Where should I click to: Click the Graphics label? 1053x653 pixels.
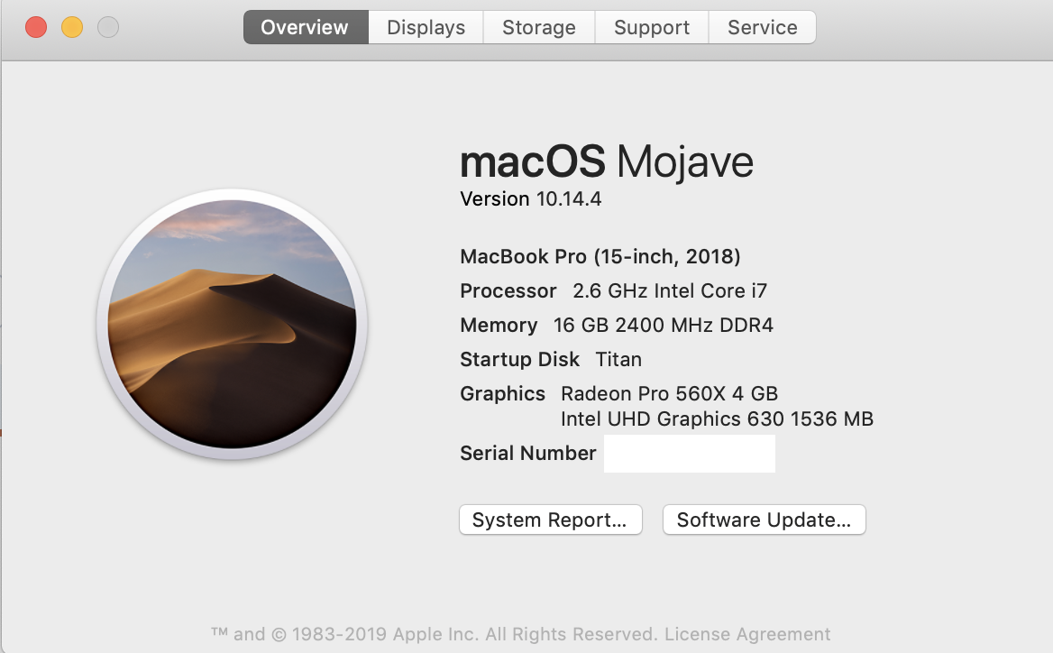[x=502, y=393]
